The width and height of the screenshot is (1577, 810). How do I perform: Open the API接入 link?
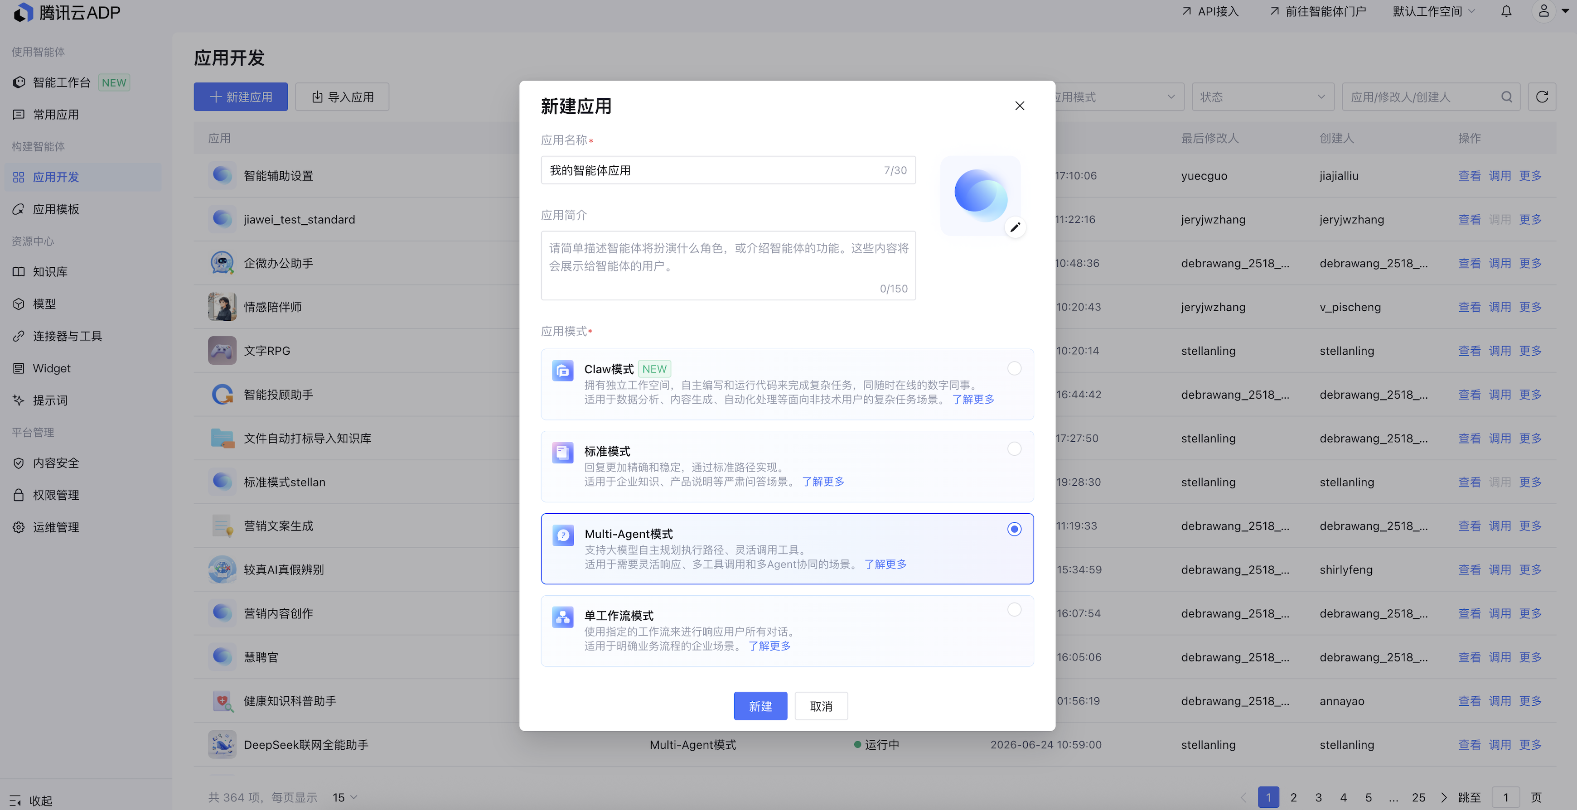coord(1210,12)
